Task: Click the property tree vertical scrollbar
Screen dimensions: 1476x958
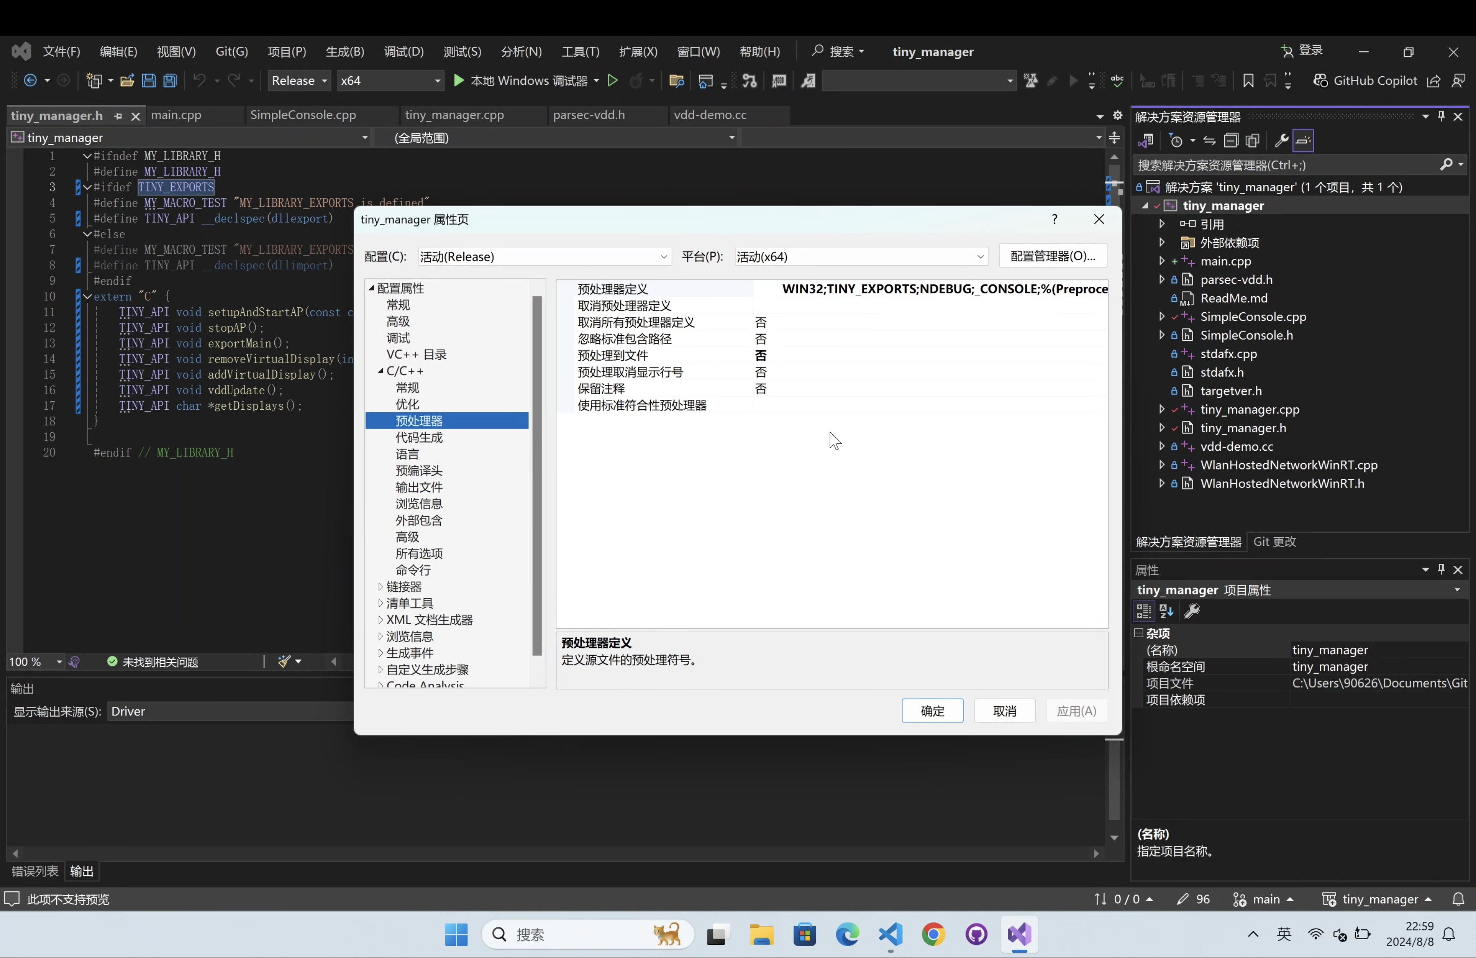Action: pos(537,474)
